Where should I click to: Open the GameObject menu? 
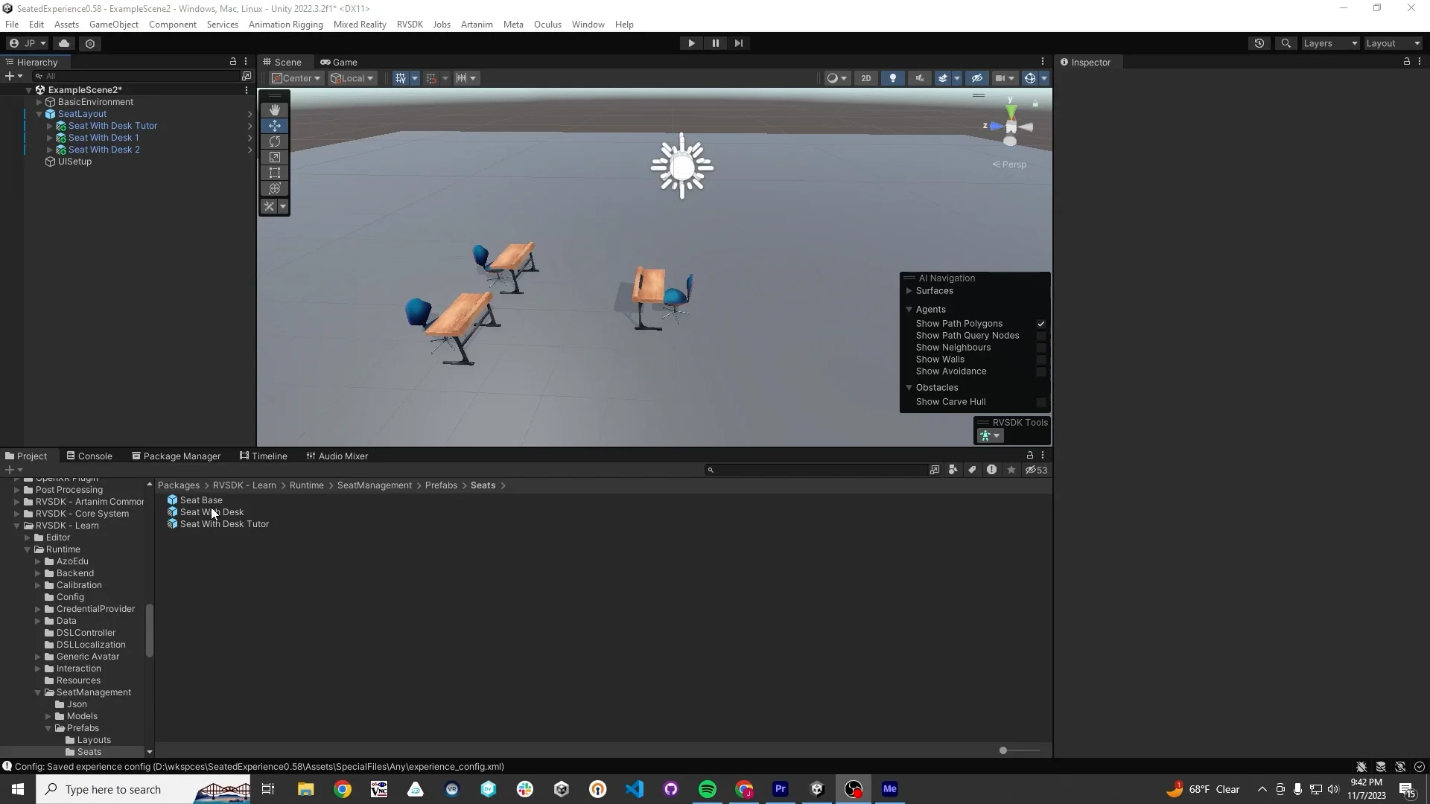coord(114,25)
